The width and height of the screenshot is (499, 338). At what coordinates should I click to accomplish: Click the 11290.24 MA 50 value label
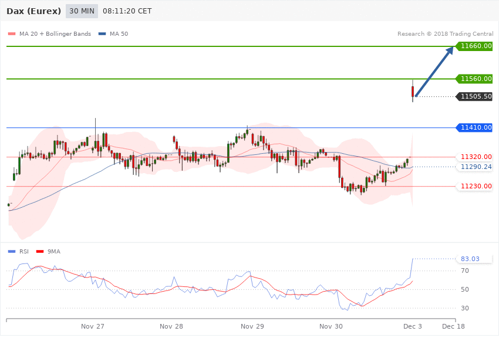[x=474, y=167]
